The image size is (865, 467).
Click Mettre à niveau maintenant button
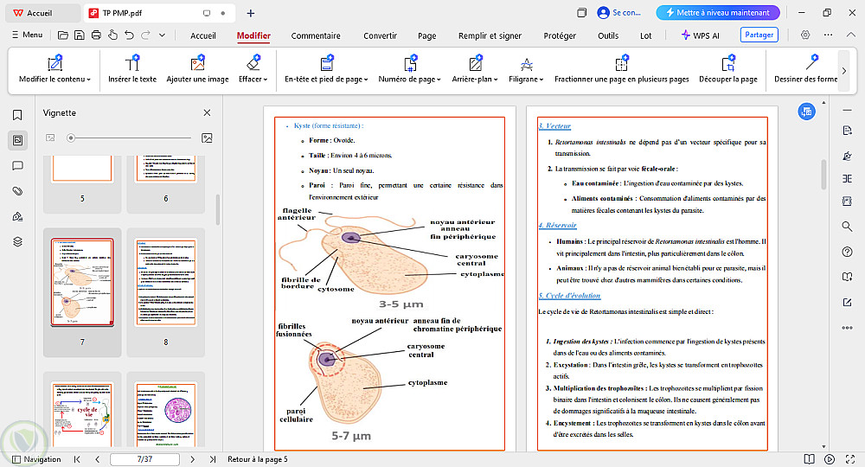pos(718,13)
